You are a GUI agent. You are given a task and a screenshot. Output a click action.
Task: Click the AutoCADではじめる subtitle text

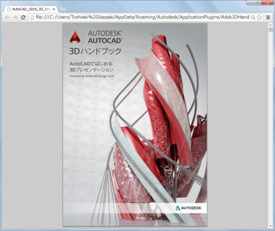[91, 64]
